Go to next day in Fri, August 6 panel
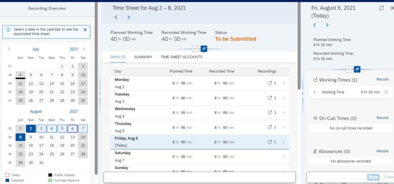 click(327, 25)
